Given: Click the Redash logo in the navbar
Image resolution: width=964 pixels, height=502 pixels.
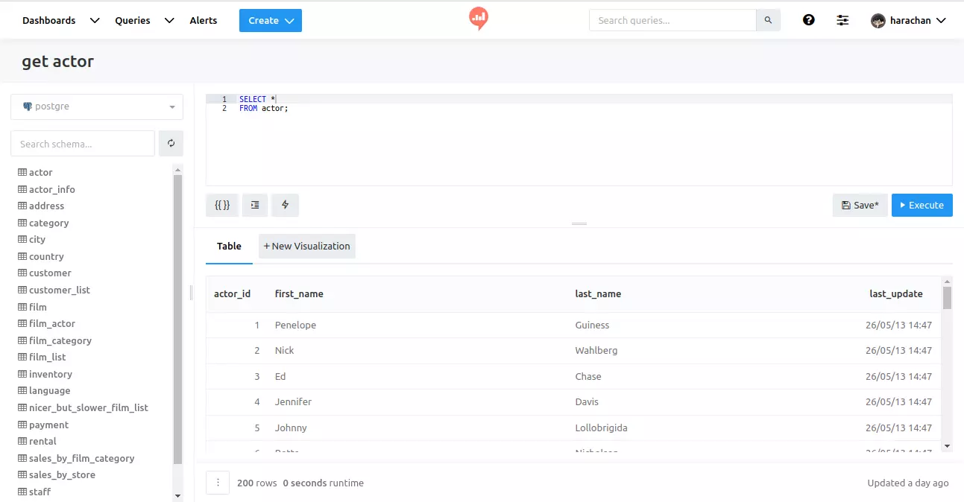Looking at the screenshot, I should [x=477, y=19].
